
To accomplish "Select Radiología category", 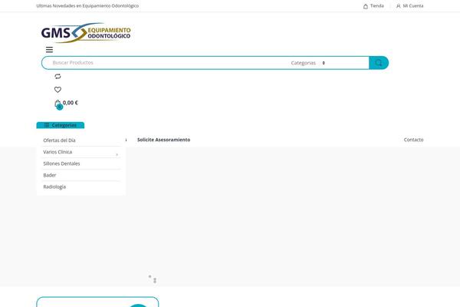I will (x=54, y=187).
